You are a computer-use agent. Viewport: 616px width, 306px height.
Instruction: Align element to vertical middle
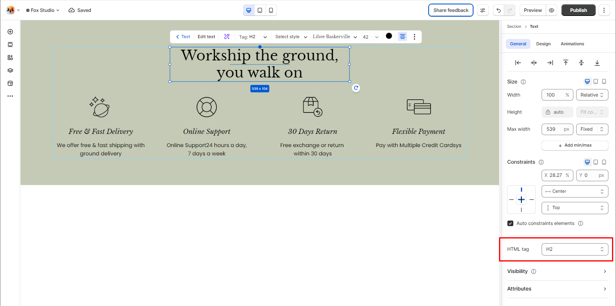tap(581, 63)
